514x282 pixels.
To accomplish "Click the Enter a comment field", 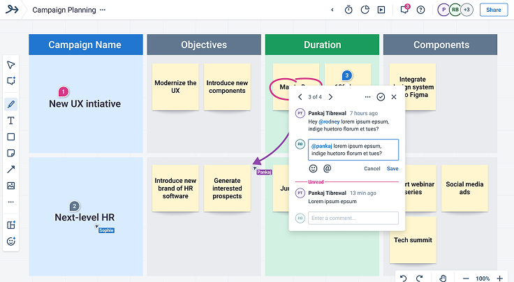I will point(354,218).
